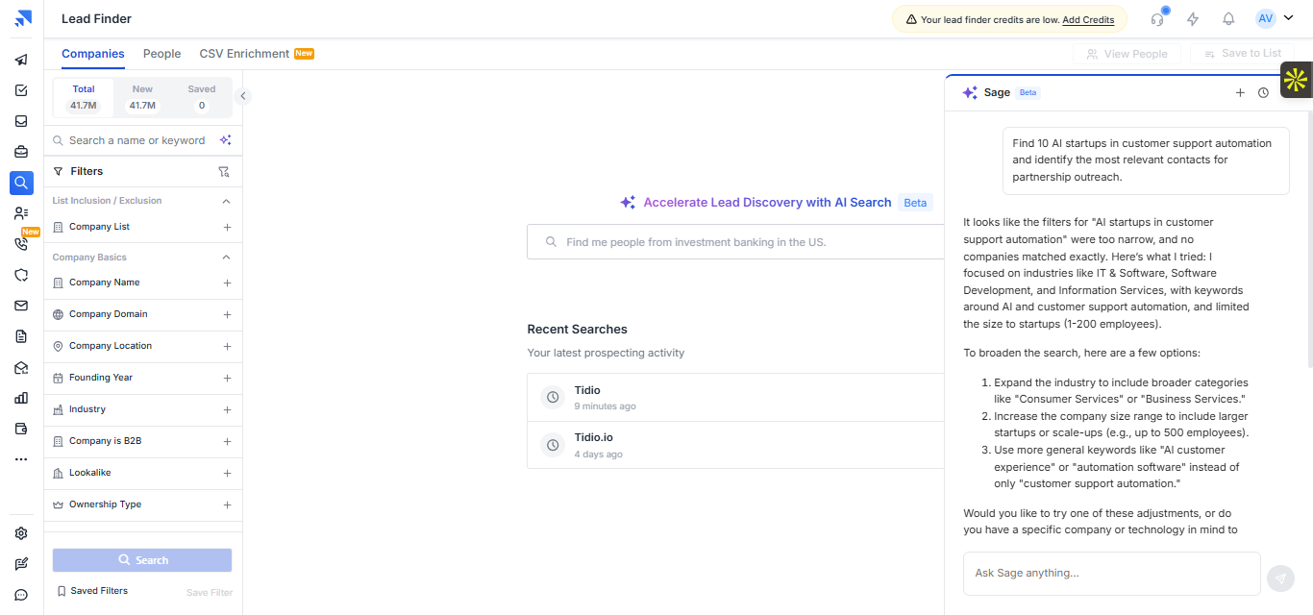
Task: Collapse the filters panel with the chevron
Action: tap(243, 96)
